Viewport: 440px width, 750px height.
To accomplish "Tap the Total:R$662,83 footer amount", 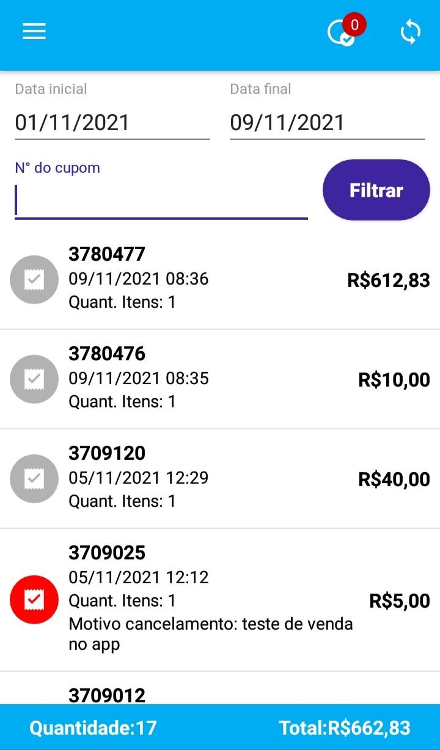I will [345, 727].
